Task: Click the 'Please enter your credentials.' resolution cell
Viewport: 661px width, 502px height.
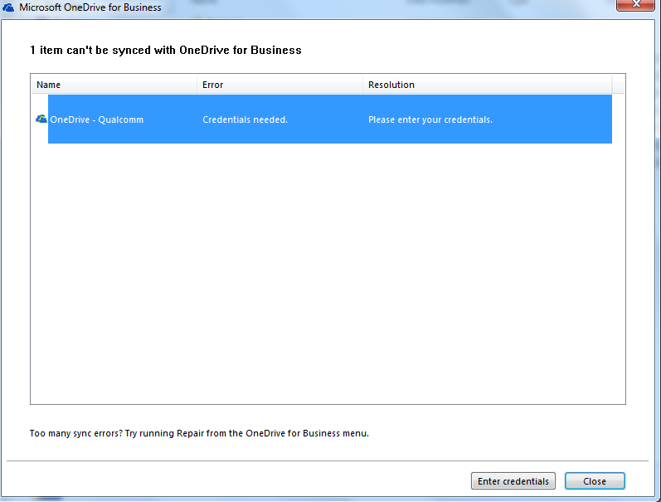Action: click(x=430, y=119)
